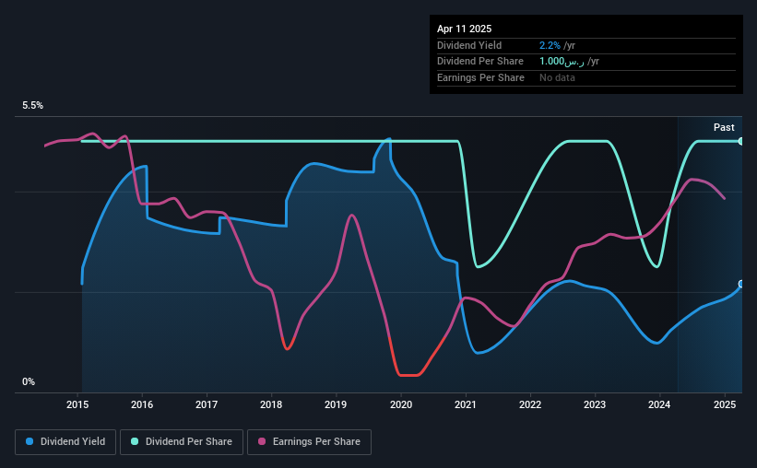Click the teal Dividend Per Share legend dot
757x468 pixels.
(x=135, y=441)
